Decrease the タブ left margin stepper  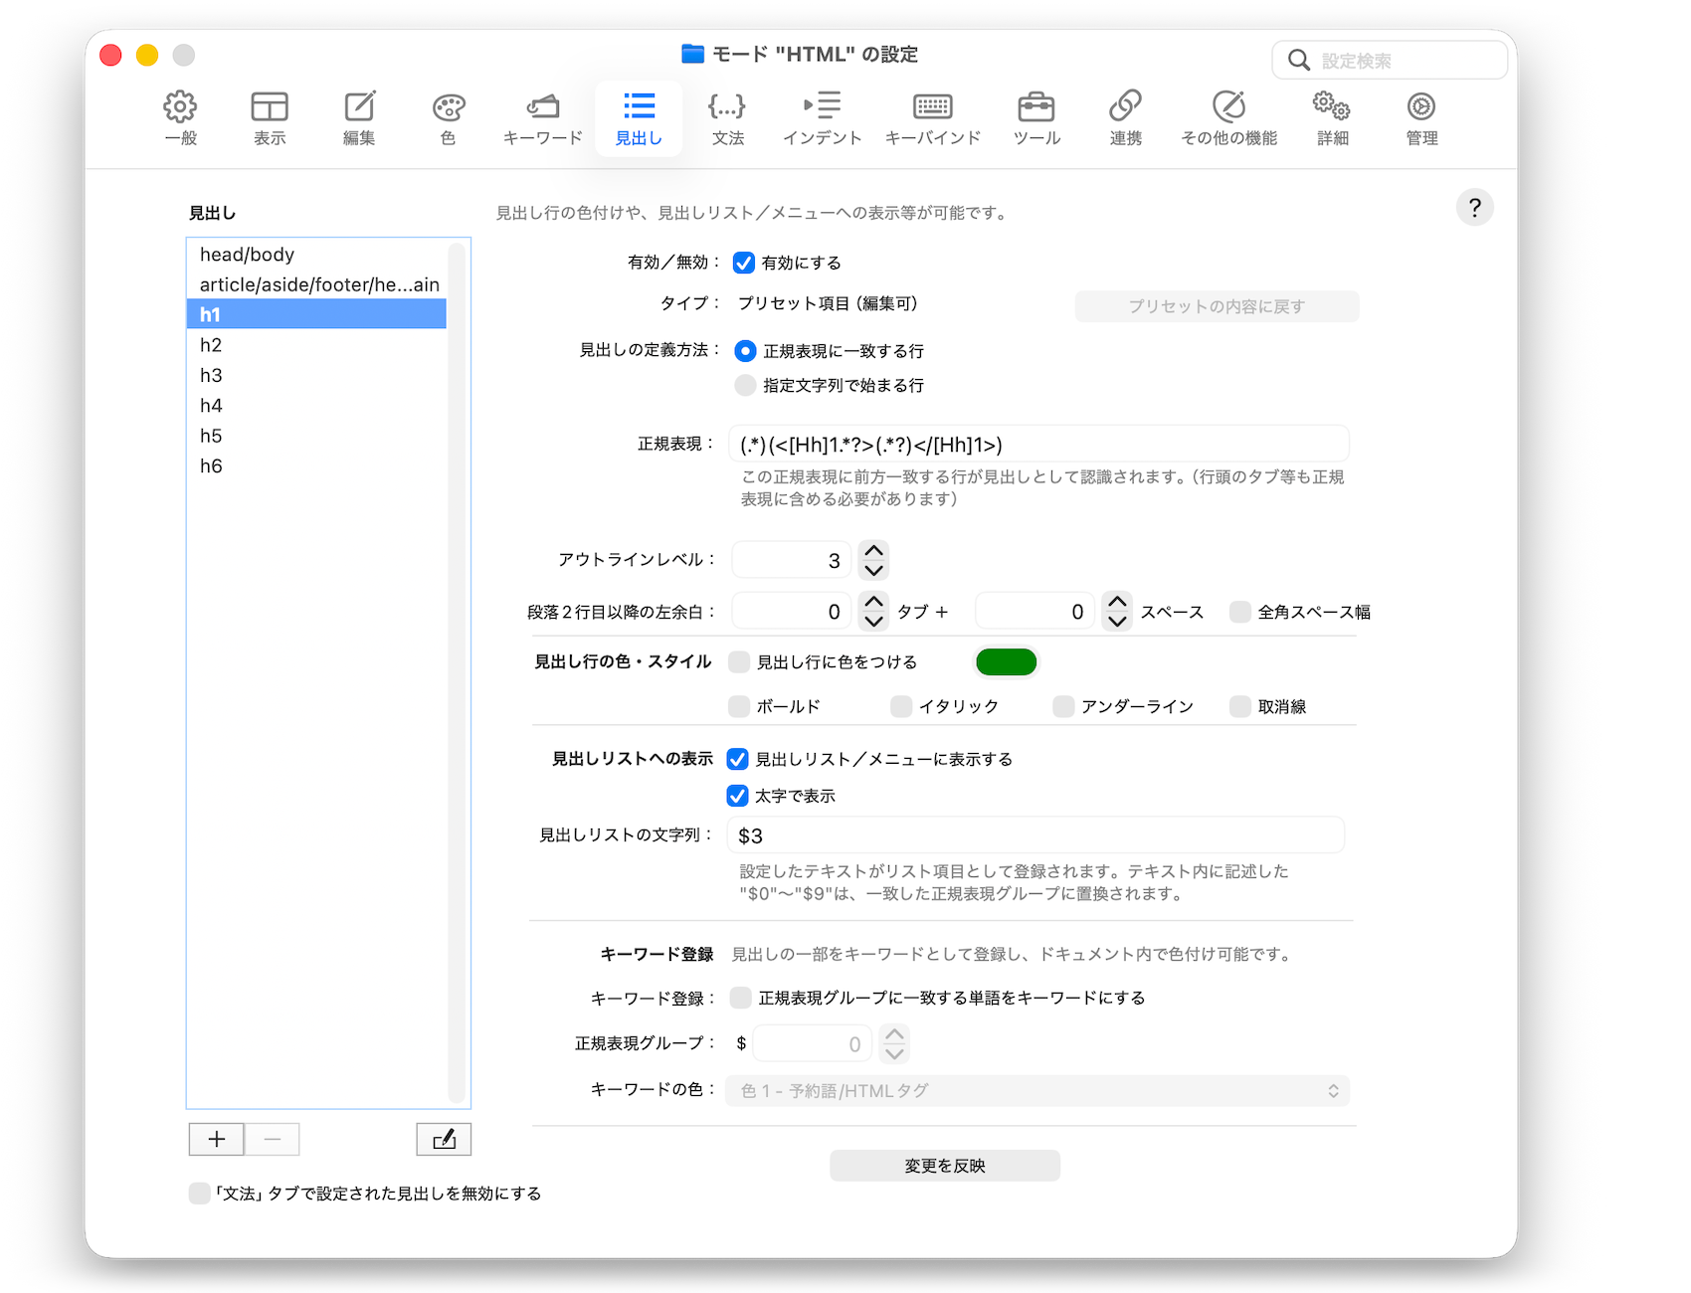coord(873,622)
